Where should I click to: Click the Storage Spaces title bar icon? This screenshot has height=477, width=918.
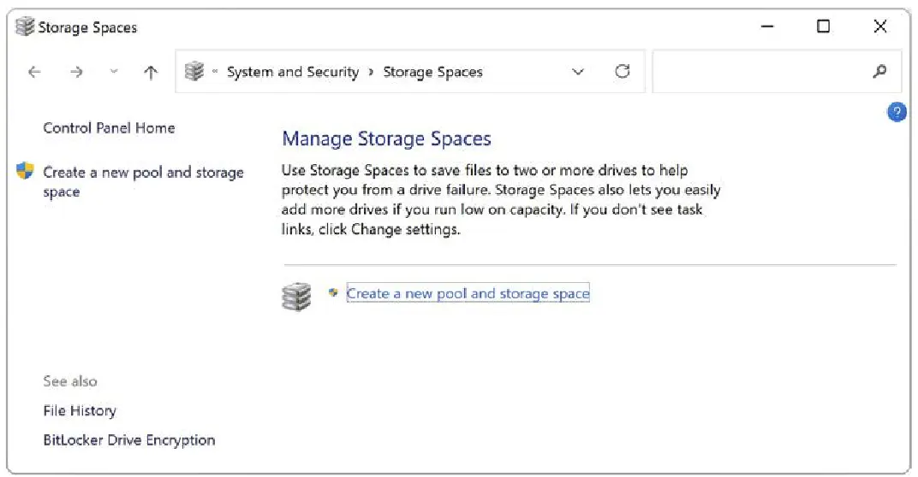25,27
